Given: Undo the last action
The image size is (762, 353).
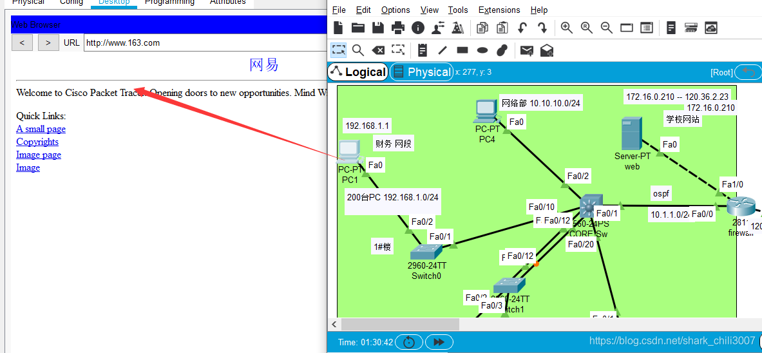Looking at the screenshot, I should click(522, 28).
